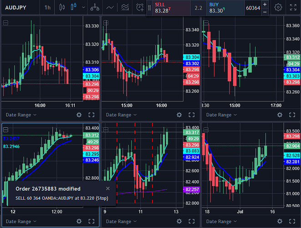Click the alarm clock alert icon
Viewport: 301px width, 228px height.
(x=140, y=7)
